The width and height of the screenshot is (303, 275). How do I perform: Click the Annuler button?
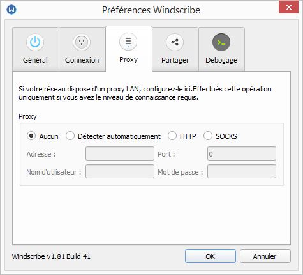coord(265,256)
